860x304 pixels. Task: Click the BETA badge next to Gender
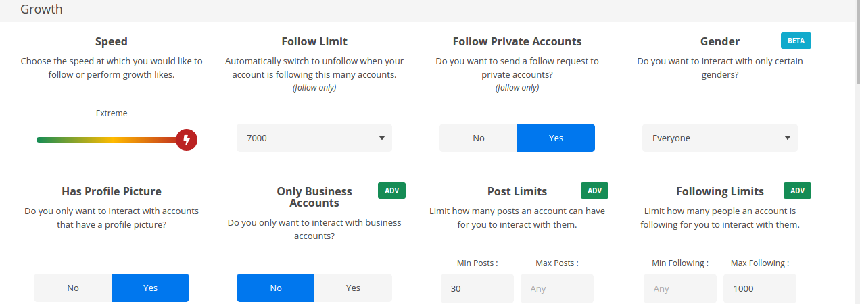click(796, 41)
